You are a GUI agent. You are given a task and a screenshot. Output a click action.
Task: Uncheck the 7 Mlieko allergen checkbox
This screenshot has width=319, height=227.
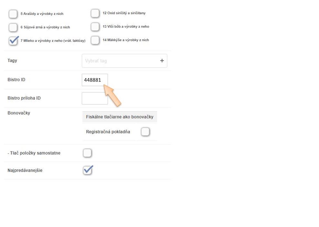pos(13,41)
